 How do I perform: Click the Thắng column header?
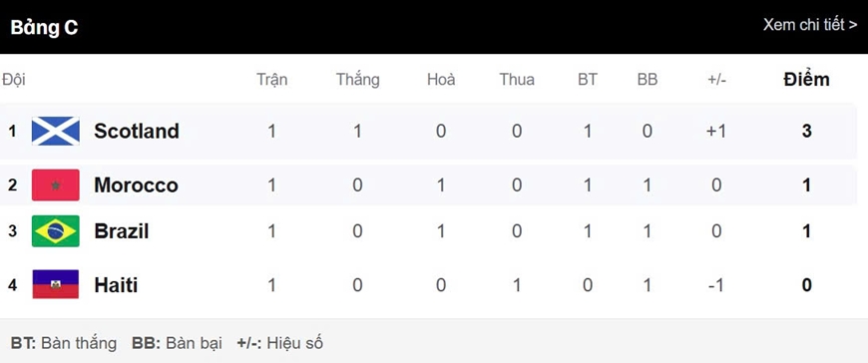click(357, 80)
